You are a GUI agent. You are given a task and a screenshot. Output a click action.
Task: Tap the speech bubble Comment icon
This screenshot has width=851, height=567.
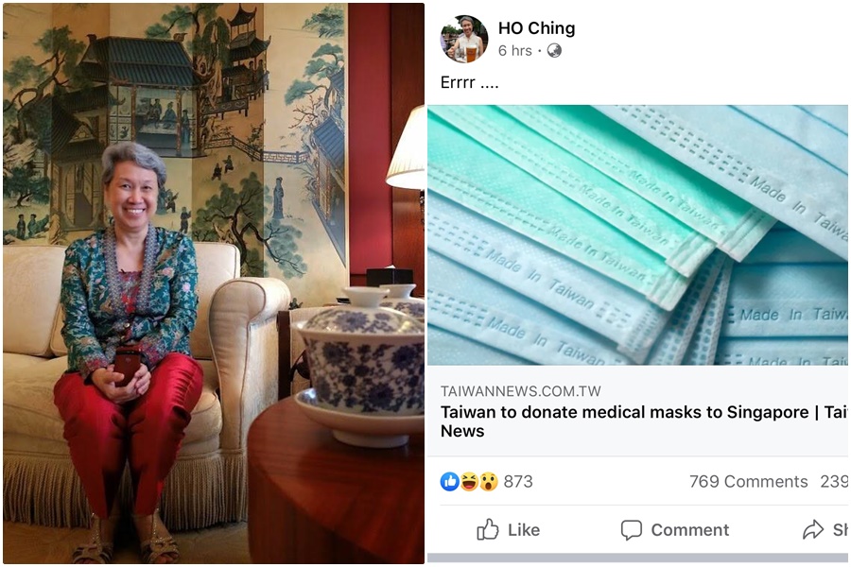click(632, 530)
